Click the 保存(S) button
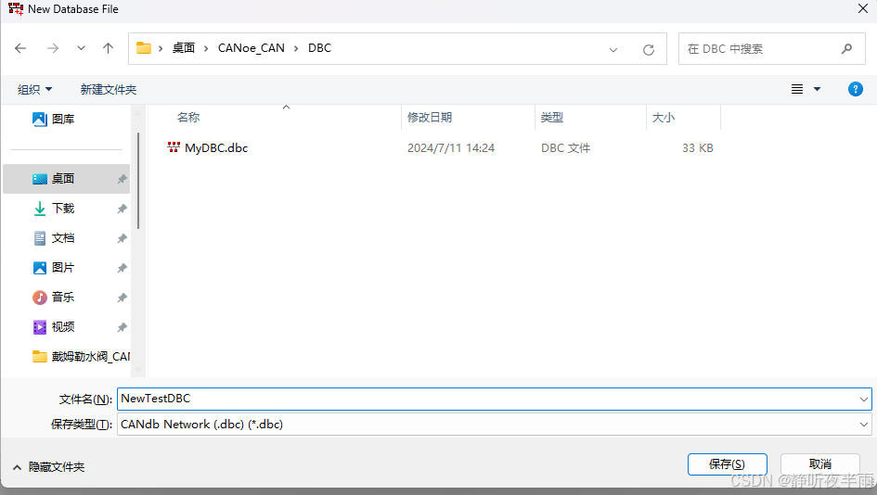The height and width of the screenshot is (495, 877). [727, 464]
